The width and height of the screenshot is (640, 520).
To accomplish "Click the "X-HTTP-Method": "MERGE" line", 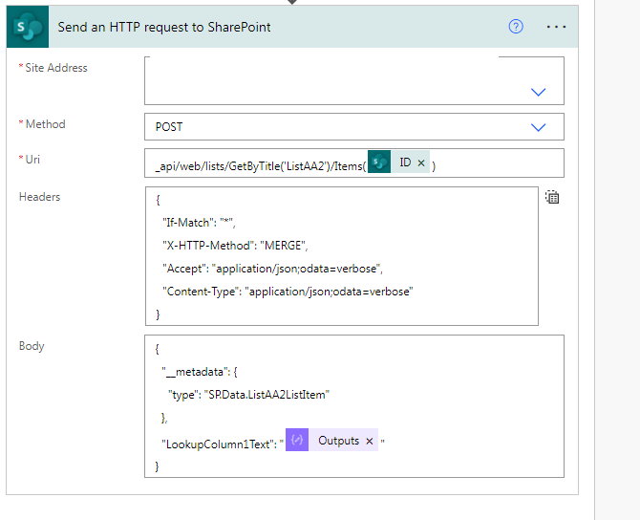I will [x=235, y=246].
